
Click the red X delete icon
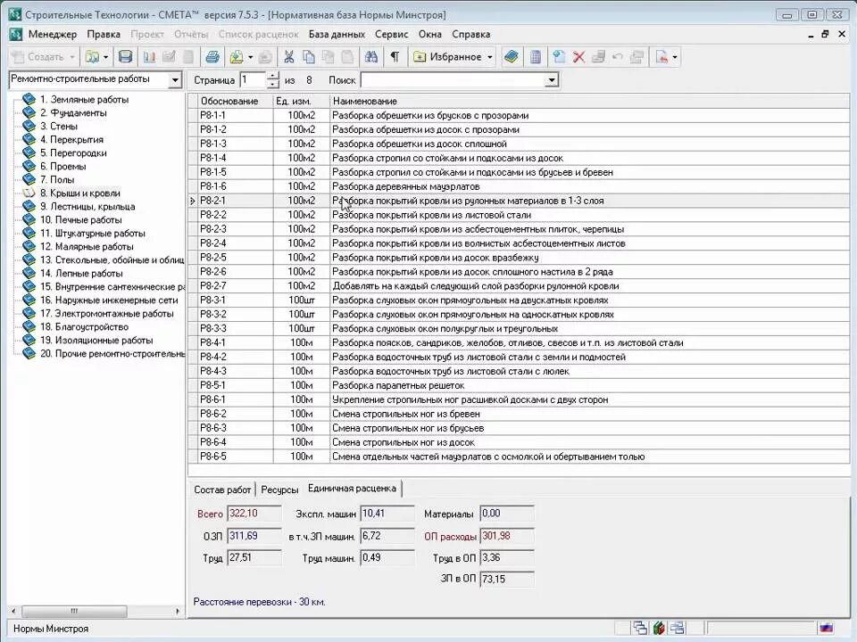pos(578,57)
